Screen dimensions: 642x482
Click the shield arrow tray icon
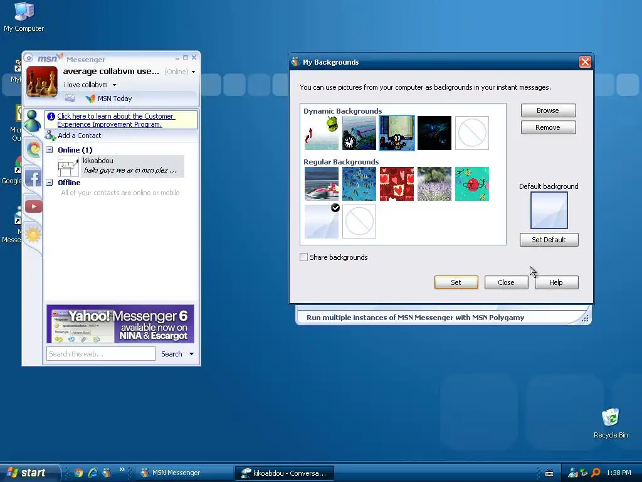584,473
